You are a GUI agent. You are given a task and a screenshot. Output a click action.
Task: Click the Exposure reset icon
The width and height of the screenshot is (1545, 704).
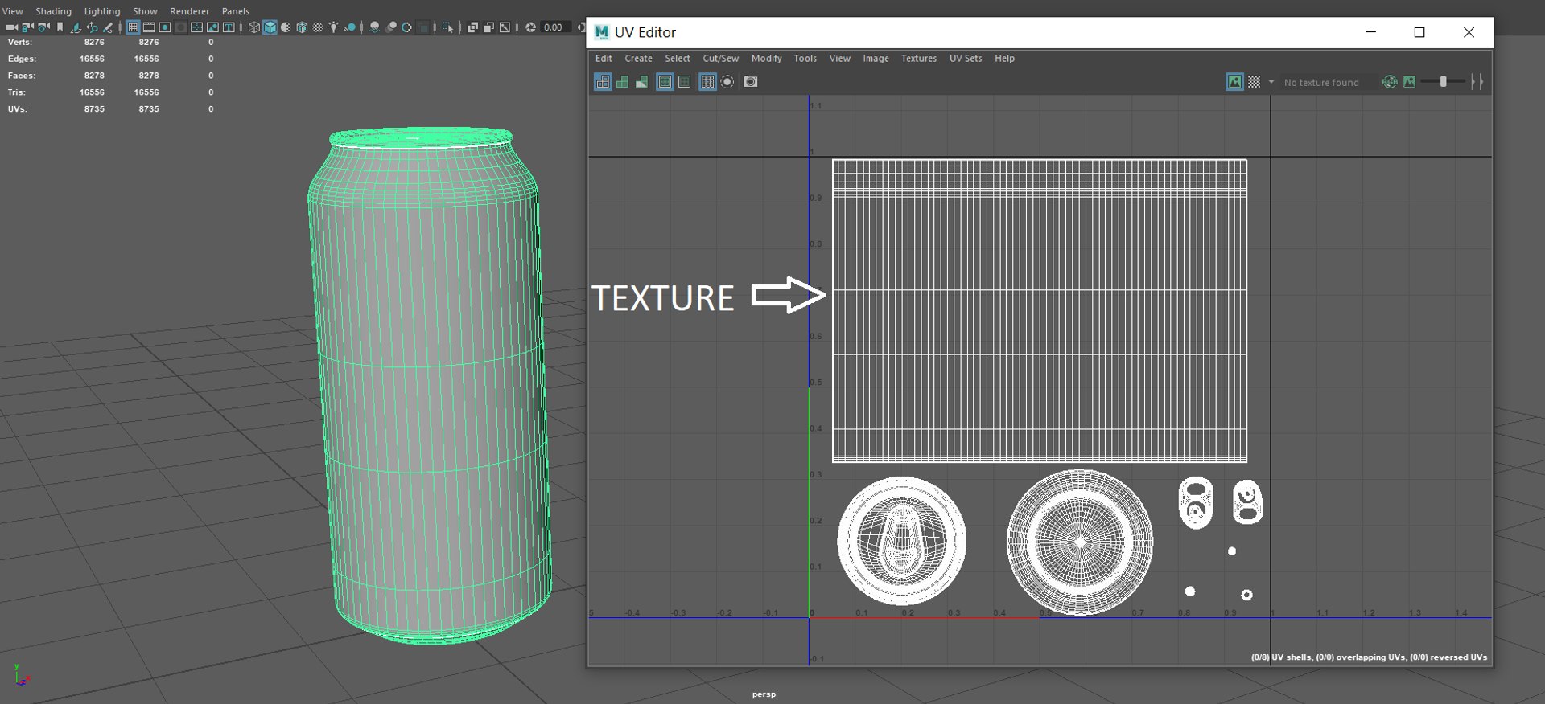(x=530, y=27)
